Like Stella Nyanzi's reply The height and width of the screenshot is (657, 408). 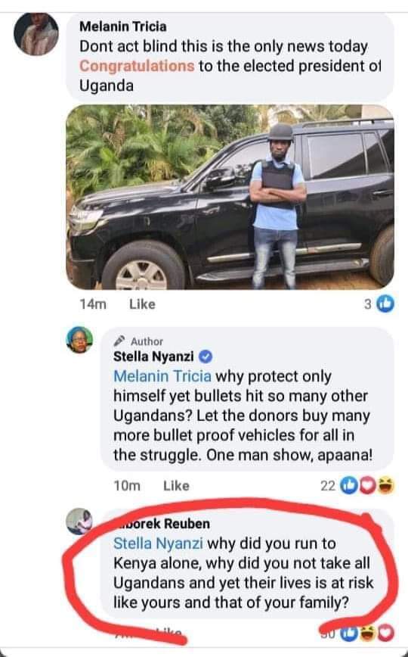[x=176, y=486]
